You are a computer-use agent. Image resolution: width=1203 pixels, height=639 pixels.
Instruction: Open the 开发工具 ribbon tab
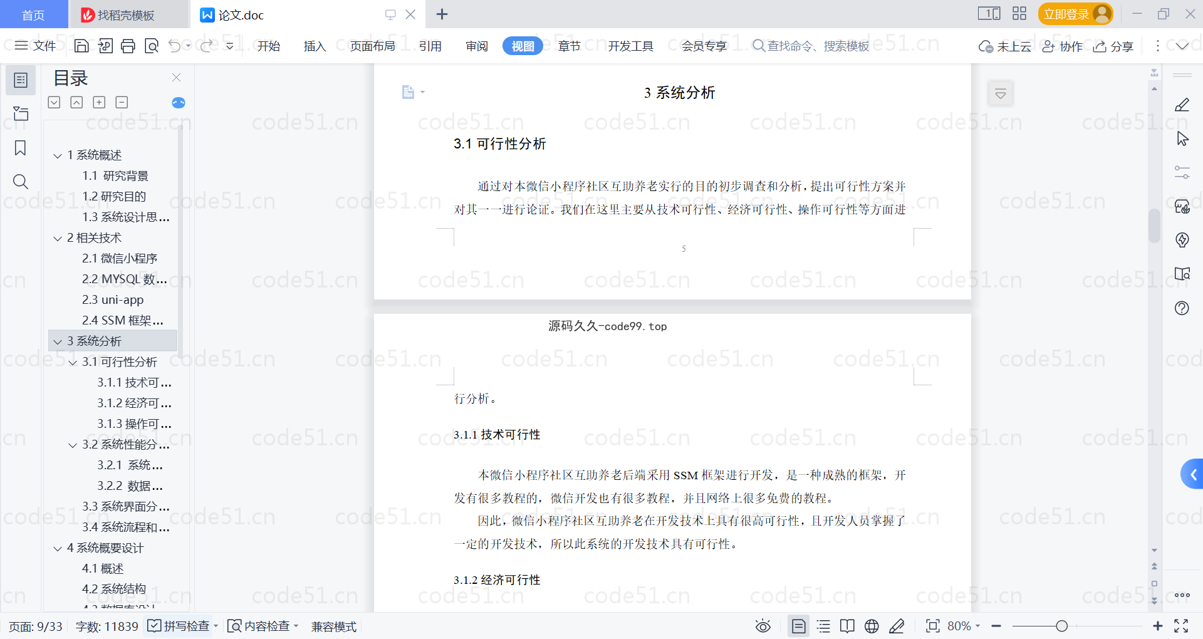tap(630, 46)
